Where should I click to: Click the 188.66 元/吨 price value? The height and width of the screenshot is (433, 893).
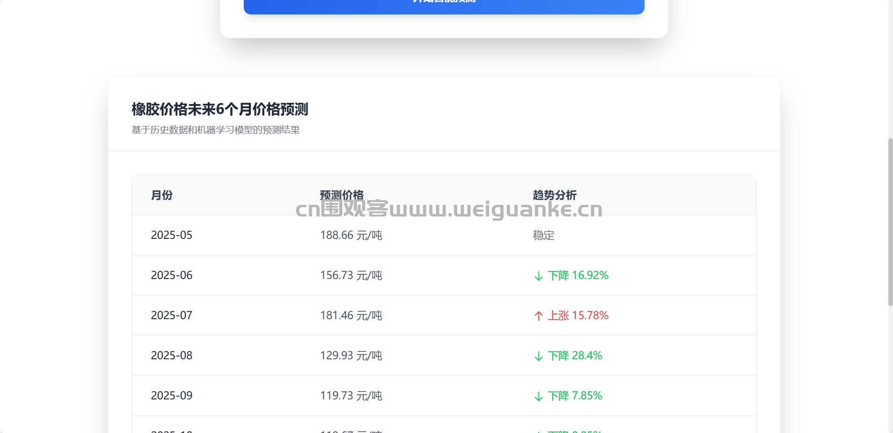click(x=351, y=235)
